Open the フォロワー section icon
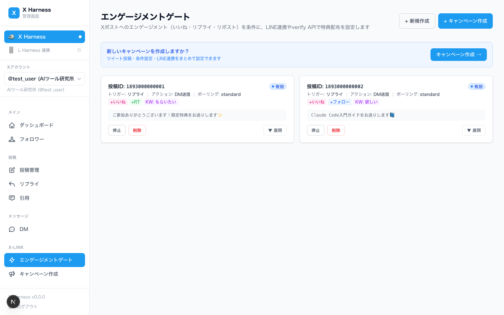504x315 pixels. click(12, 139)
